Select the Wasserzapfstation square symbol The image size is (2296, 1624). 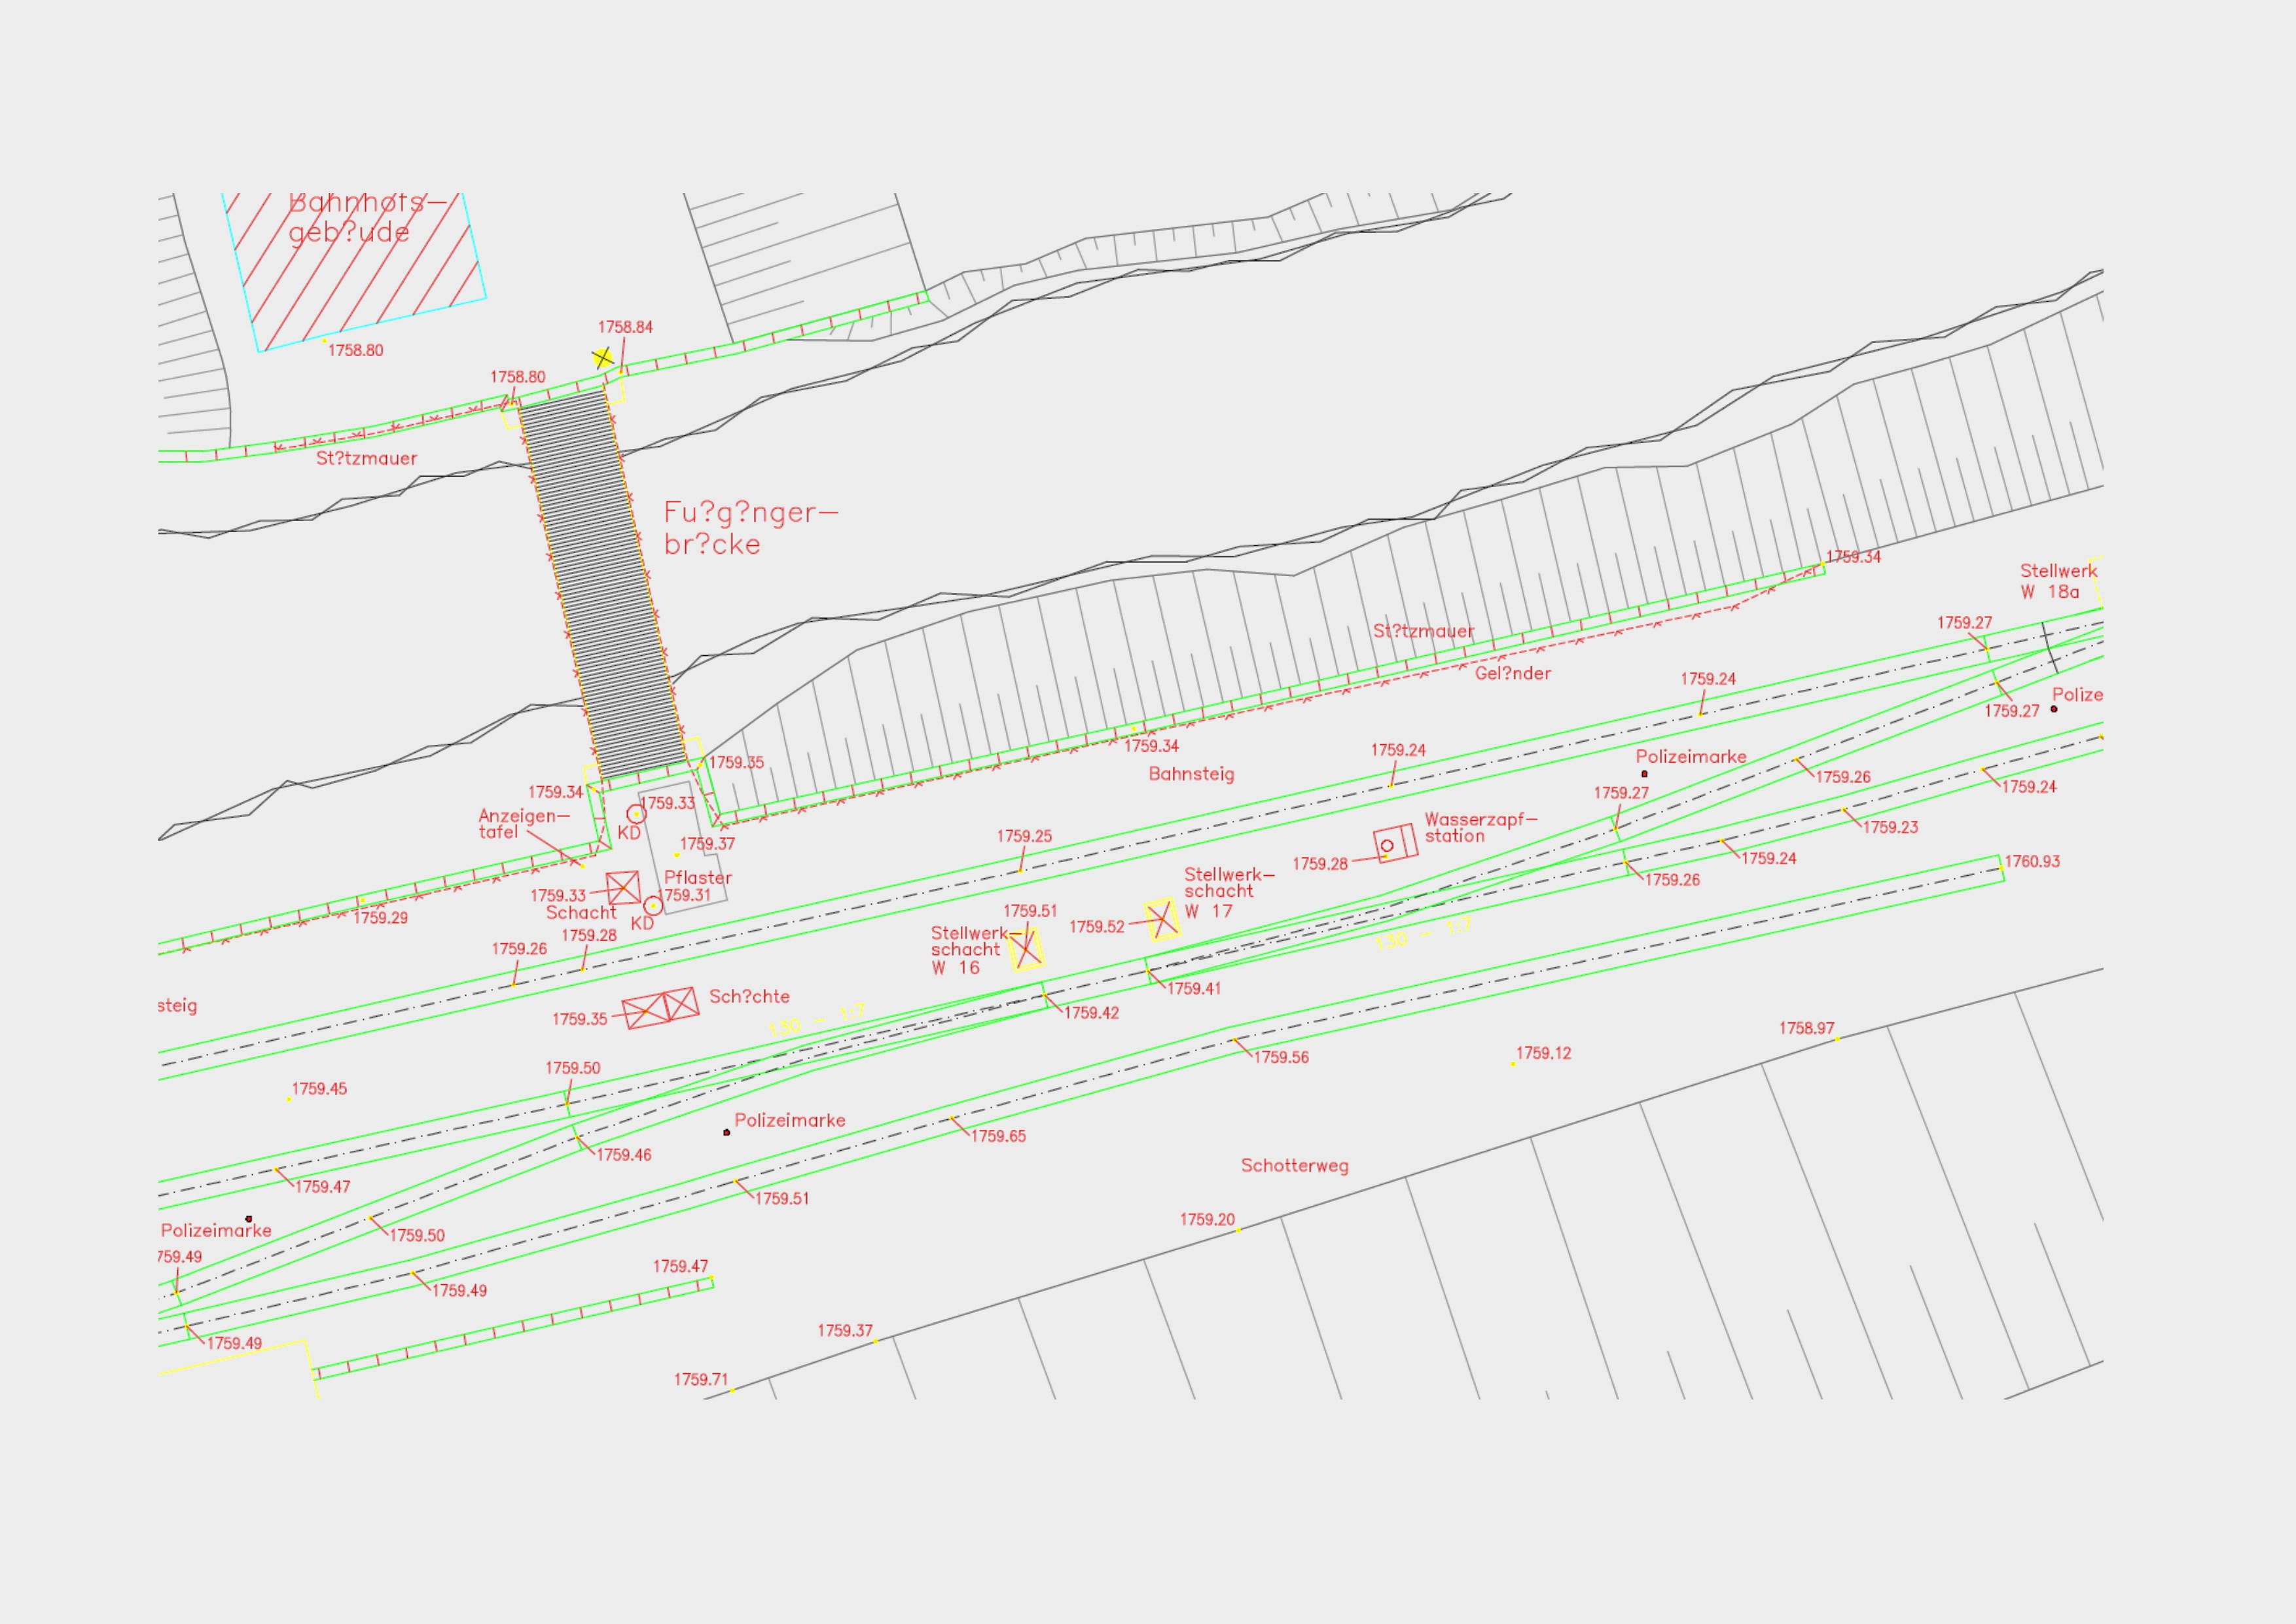(1395, 843)
